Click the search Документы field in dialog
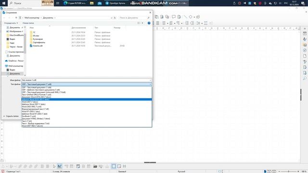The width and height of the screenshot is (308, 173). pyautogui.click(x=134, y=18)
